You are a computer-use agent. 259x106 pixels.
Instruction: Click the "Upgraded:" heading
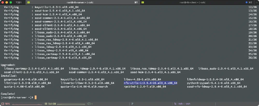point(8,65)
